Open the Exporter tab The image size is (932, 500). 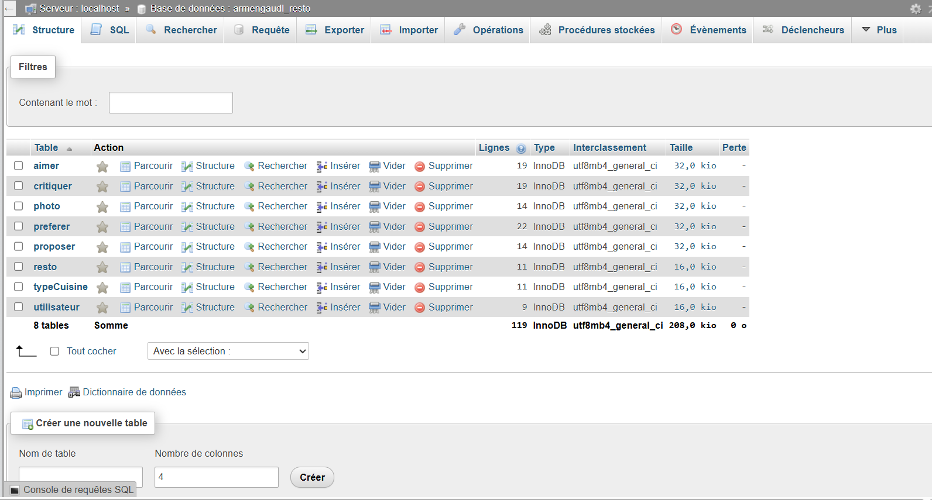[x=335, y=30]
